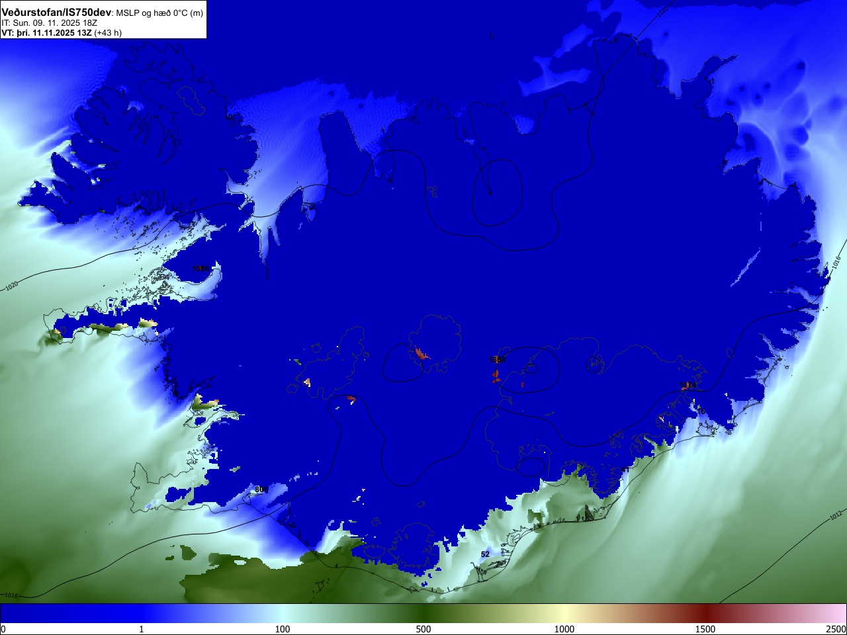Click the '1' tick on the colour scale

pyautogui.click(x=141, y=629)
